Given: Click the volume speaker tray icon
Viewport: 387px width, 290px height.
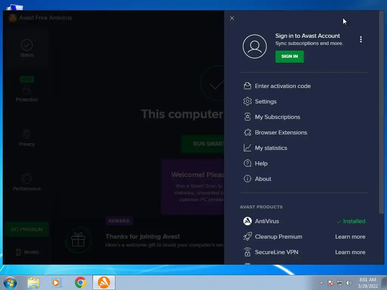Looking at the screenshot, I should coord(349,283).
